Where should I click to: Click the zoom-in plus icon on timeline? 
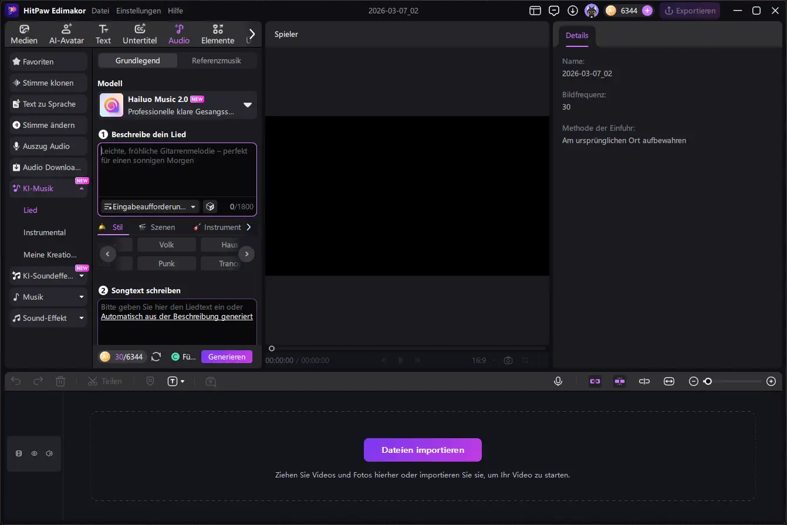[771, 381]
